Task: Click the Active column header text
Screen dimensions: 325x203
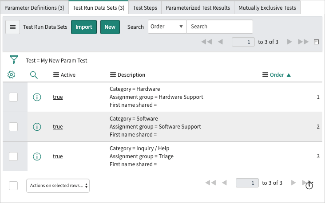Action: point(68,75)
